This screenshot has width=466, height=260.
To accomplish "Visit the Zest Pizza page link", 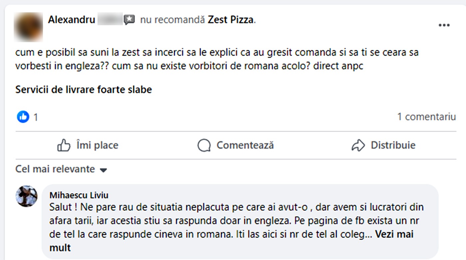I will point(231,20).
